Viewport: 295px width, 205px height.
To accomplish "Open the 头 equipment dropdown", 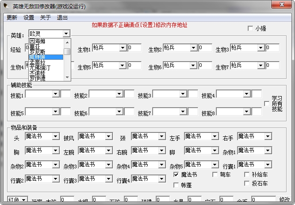I will [56, 136].
